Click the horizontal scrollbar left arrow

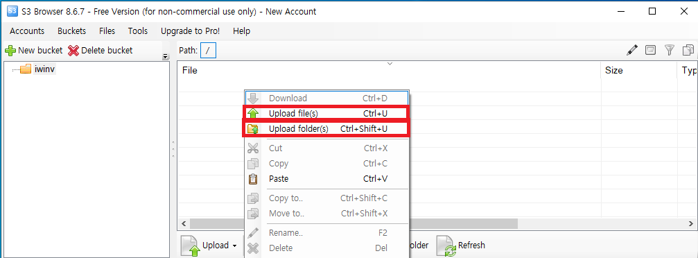click(184, 223)
